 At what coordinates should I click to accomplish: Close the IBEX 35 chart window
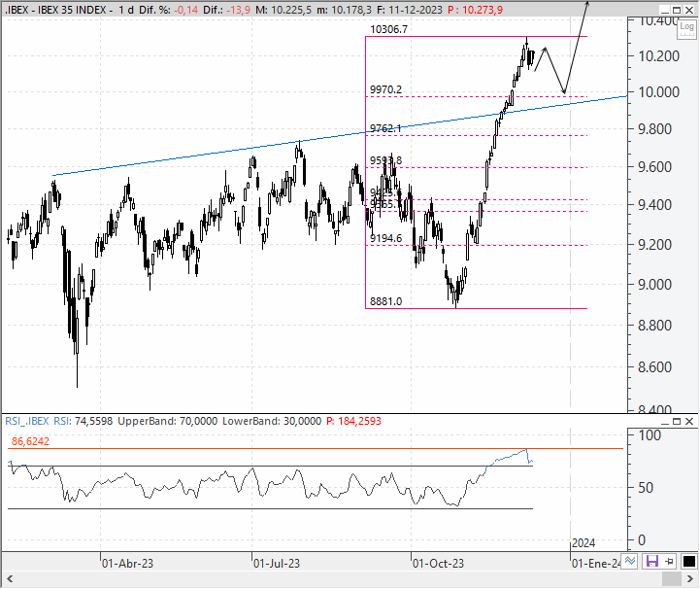689,10
